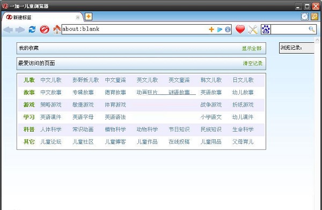Open 人体科学 link
The image size is (322, 210).
click(x=51, y=129)
